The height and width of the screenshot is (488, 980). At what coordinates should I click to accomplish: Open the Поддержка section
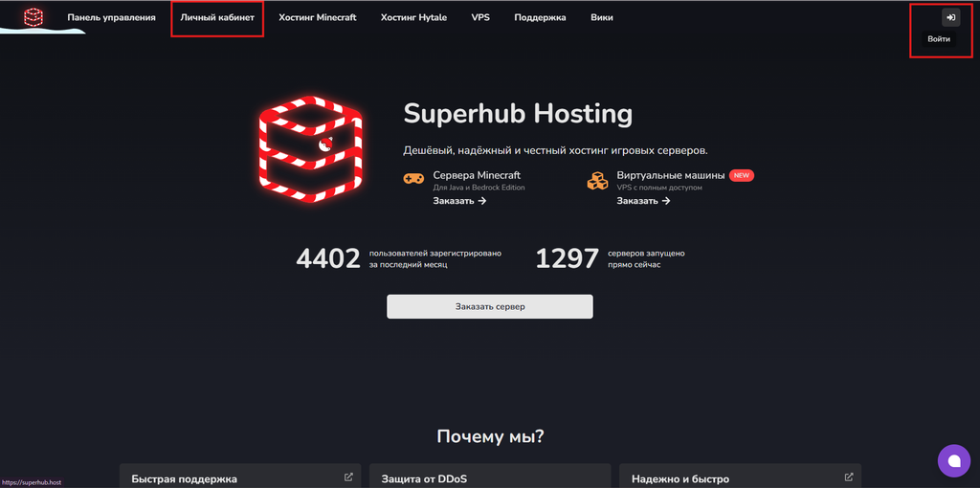(540, 17)
